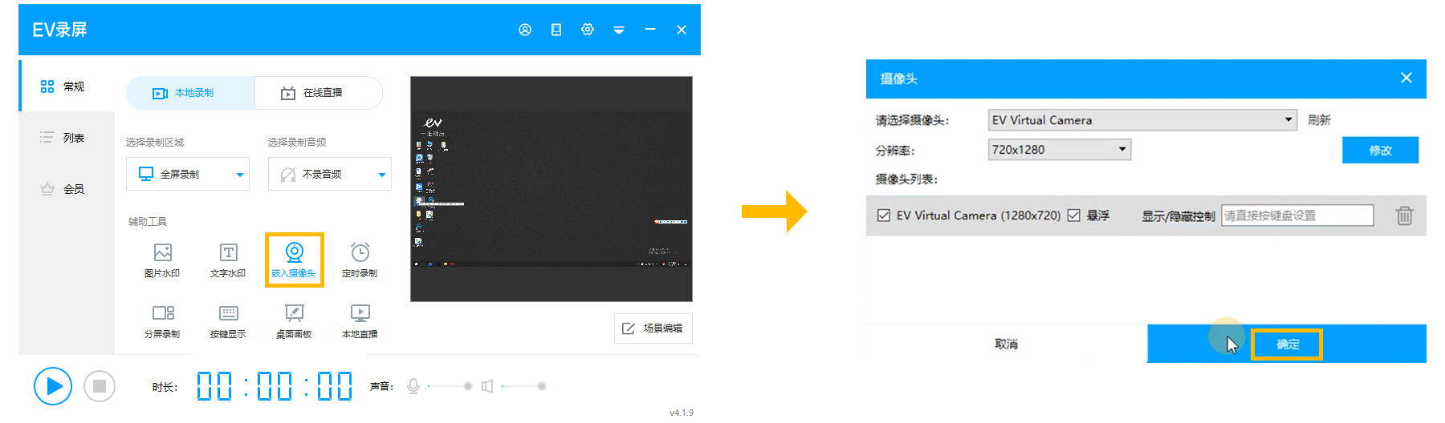
Task: Click the 修改 modify button
Action: pos(1380,150)
